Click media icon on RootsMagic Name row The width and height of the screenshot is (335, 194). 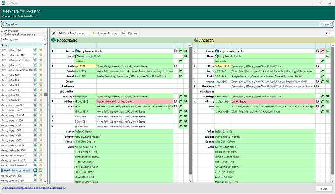(185, 56)
